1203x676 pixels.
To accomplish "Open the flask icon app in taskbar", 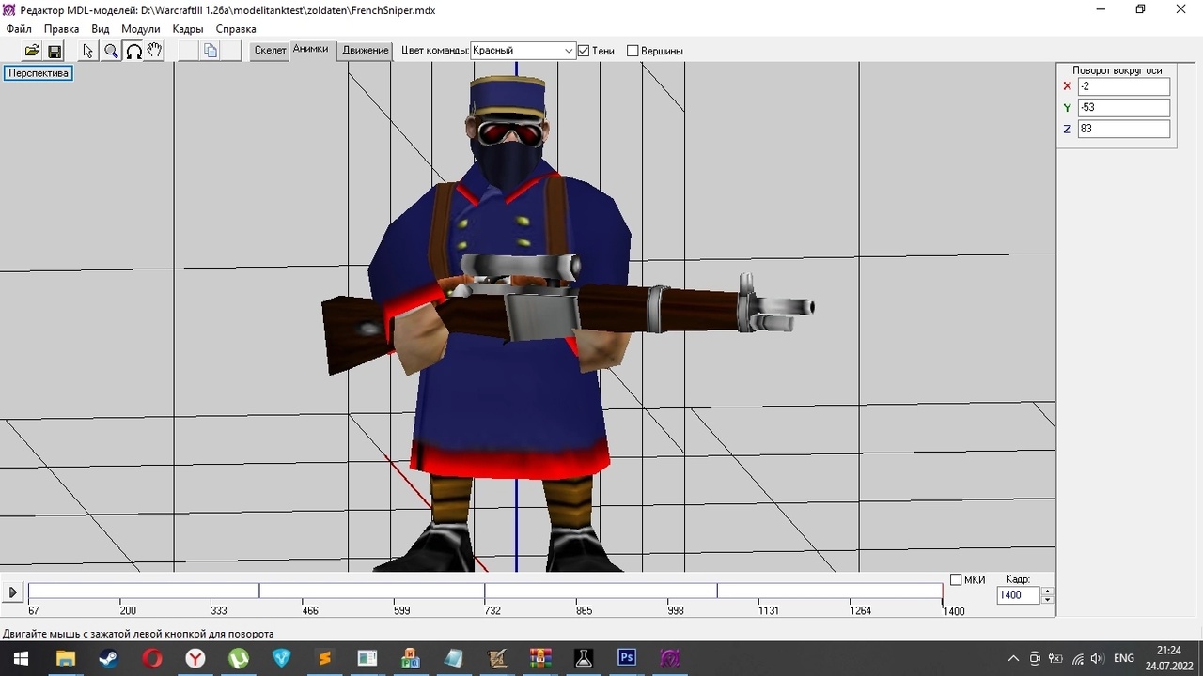I will tap(584, 658).
